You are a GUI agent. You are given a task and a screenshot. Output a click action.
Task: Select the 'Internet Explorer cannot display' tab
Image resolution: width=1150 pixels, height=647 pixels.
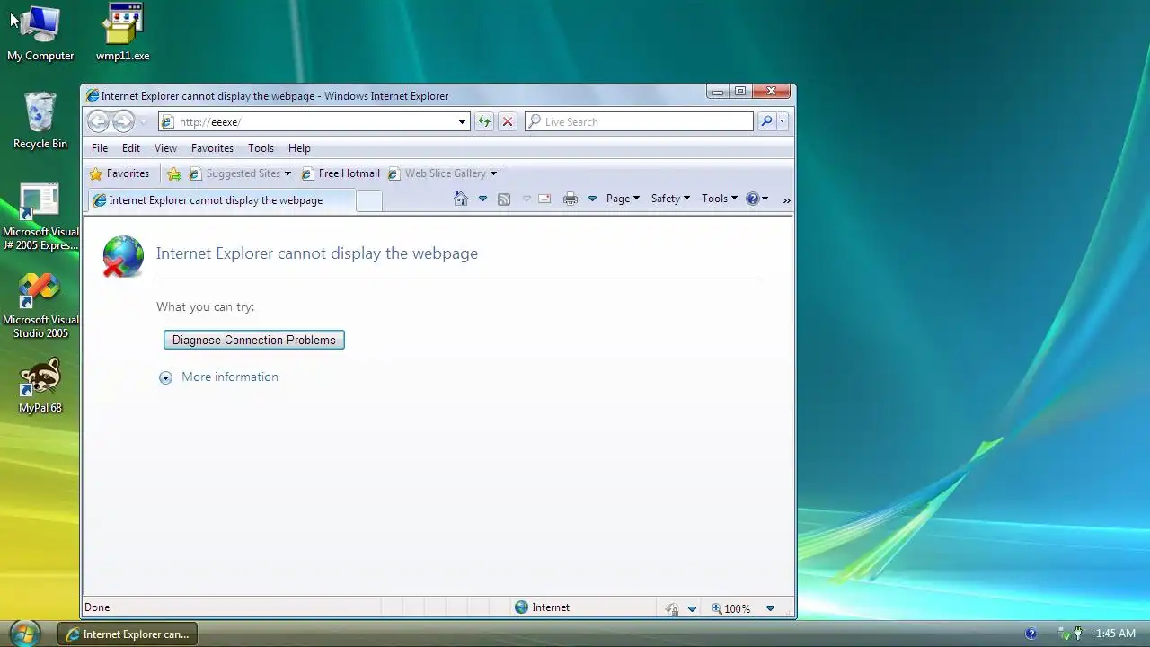click(x=220, y=200)
